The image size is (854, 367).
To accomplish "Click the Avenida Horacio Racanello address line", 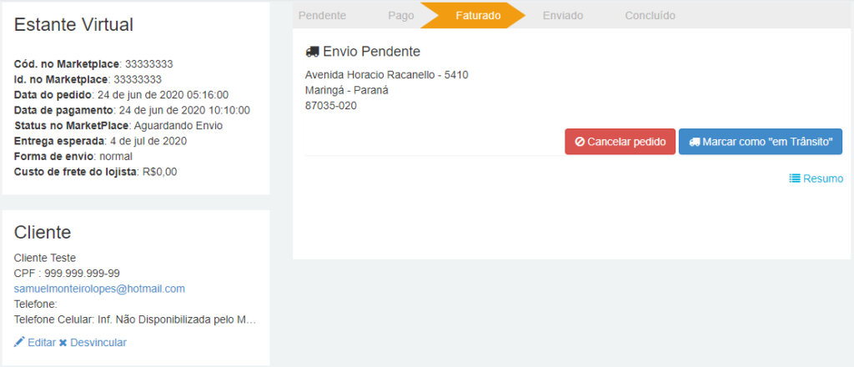I will pos(387,74).
